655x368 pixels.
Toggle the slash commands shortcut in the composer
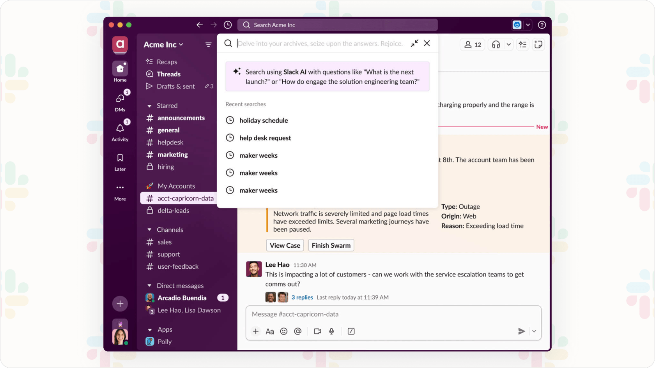[x=351, y=331]
